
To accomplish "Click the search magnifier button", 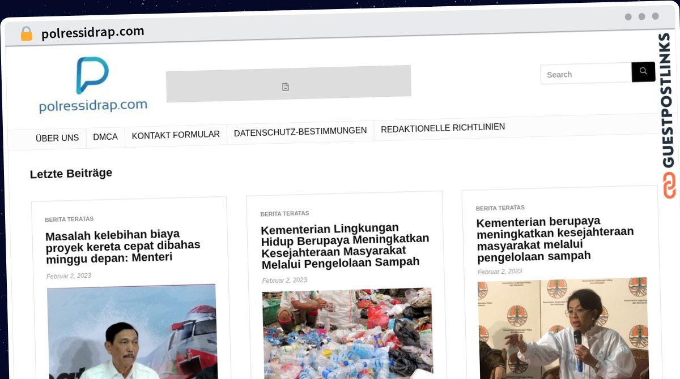I will pyautogui.click(x=643, y=72).
